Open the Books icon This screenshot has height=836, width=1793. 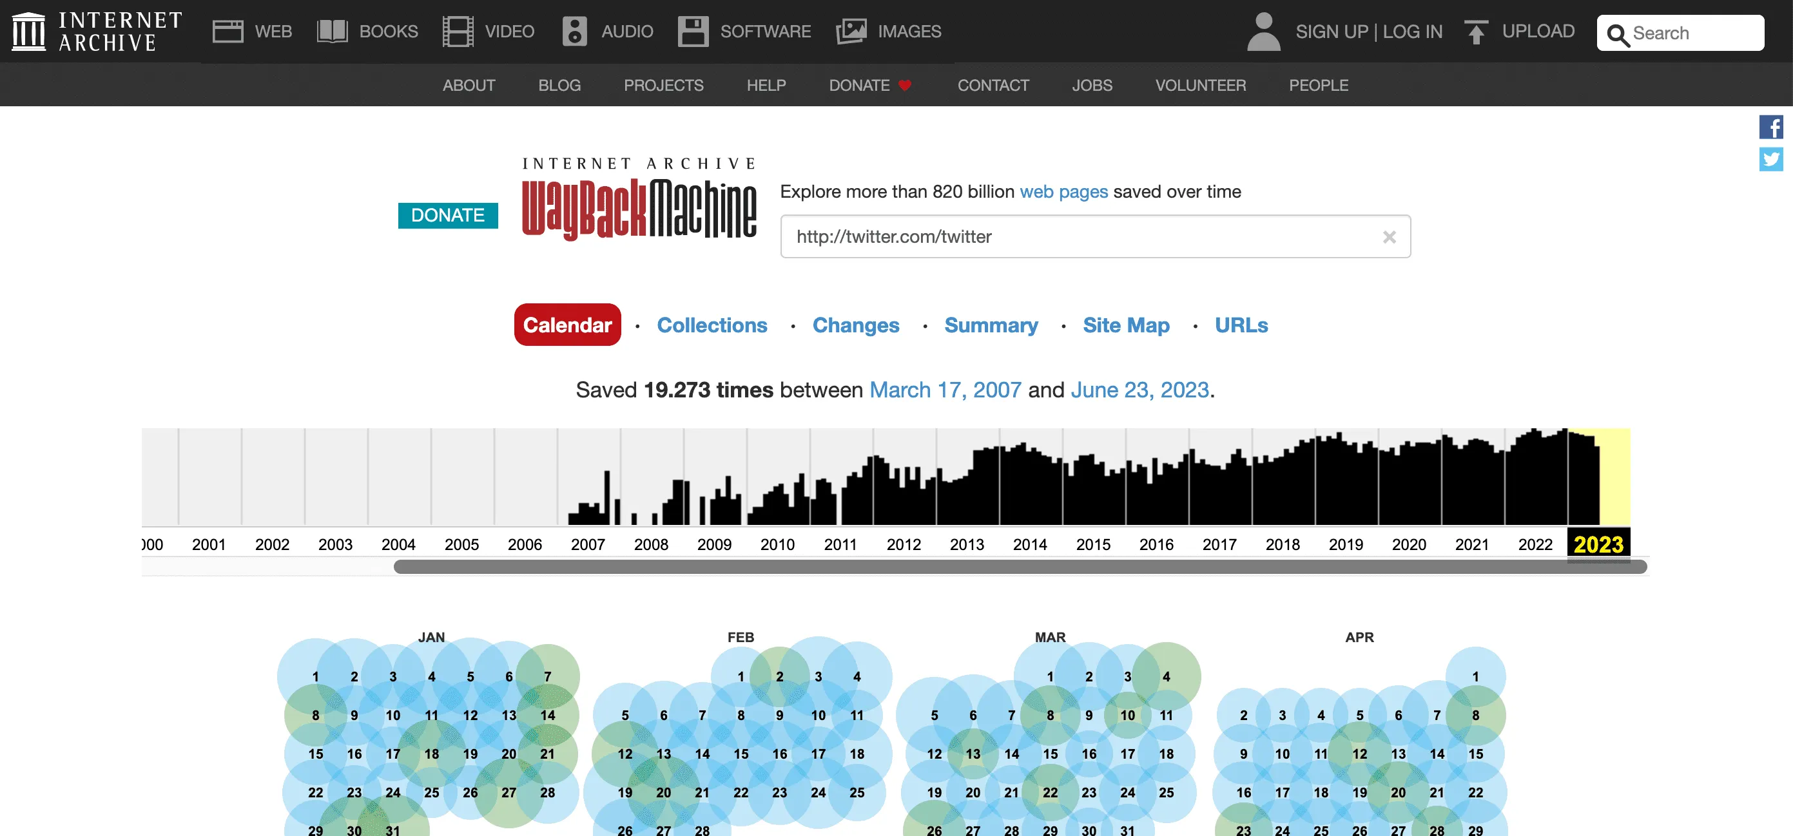tap(332, 32)
